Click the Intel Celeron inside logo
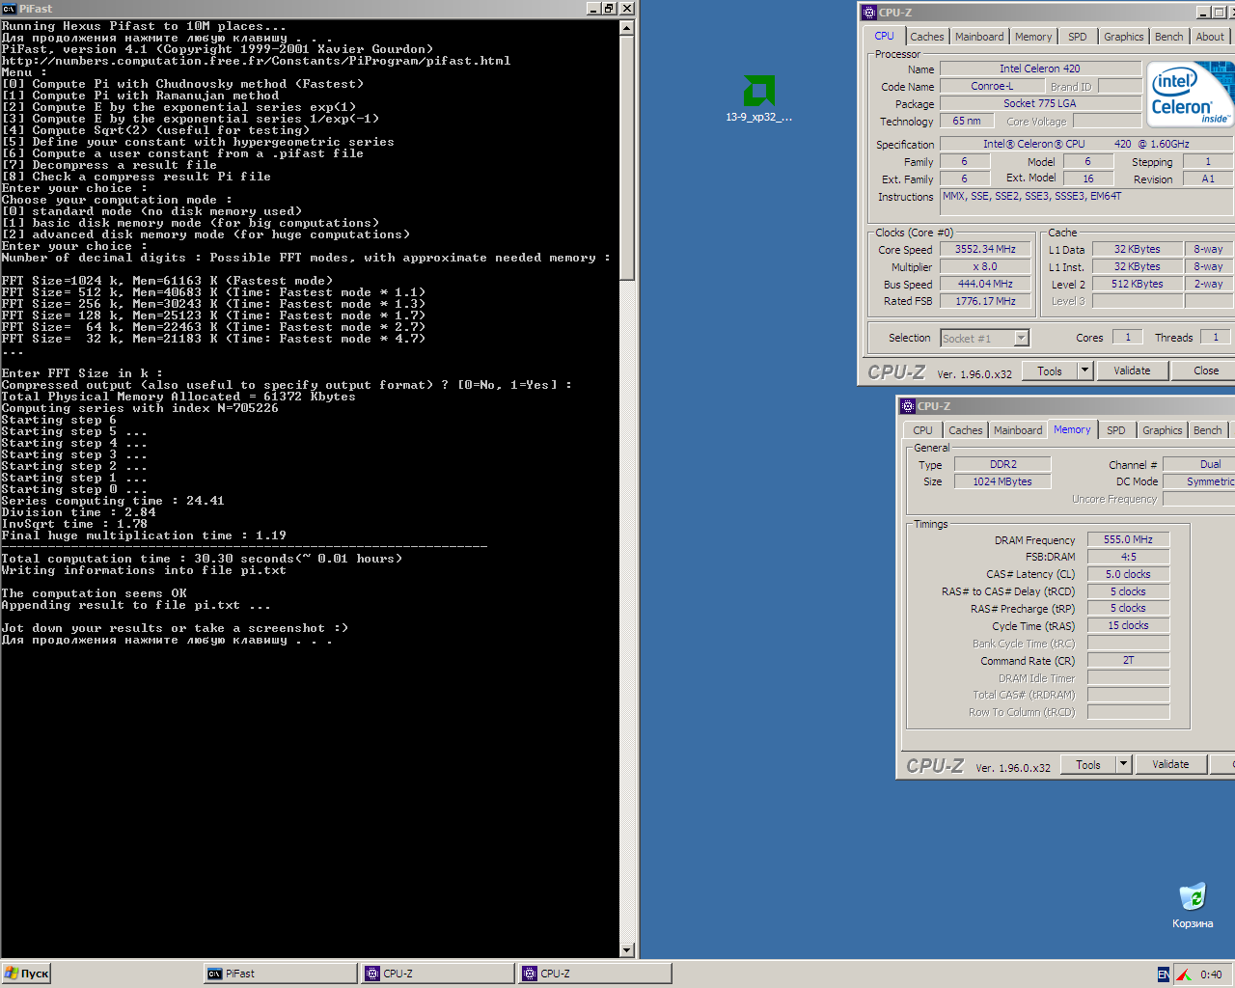The image size is (1235, 988). [x=1190, y=95]
